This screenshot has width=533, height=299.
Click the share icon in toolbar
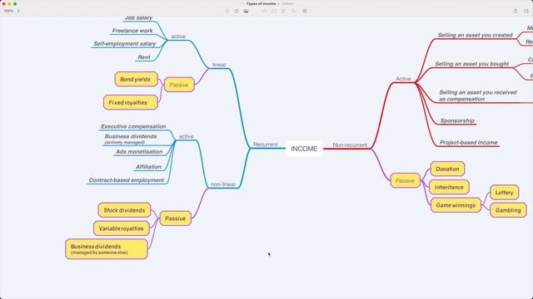[516, 11]
